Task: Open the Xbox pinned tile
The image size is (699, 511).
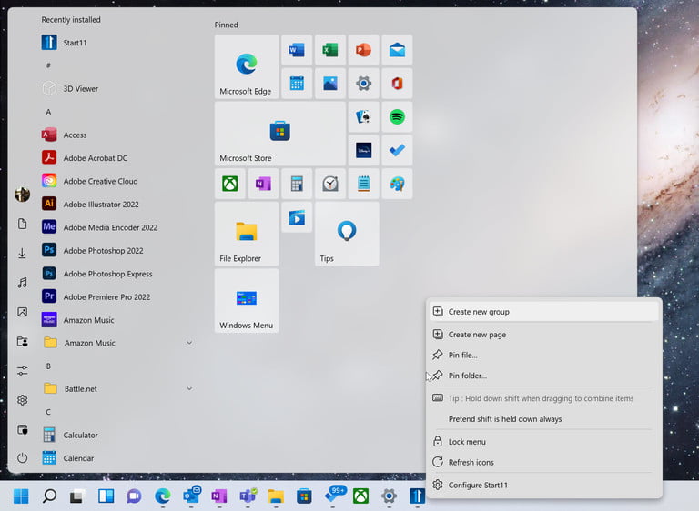Action: 230,184
